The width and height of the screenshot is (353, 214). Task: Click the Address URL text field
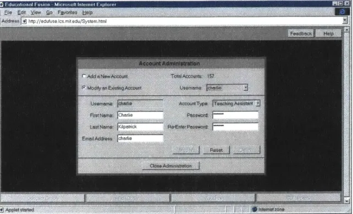(183, 21)
